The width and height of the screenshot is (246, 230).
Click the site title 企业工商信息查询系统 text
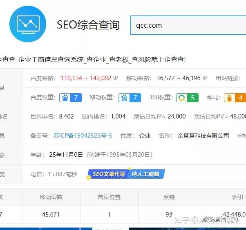[x=51, y=59]
